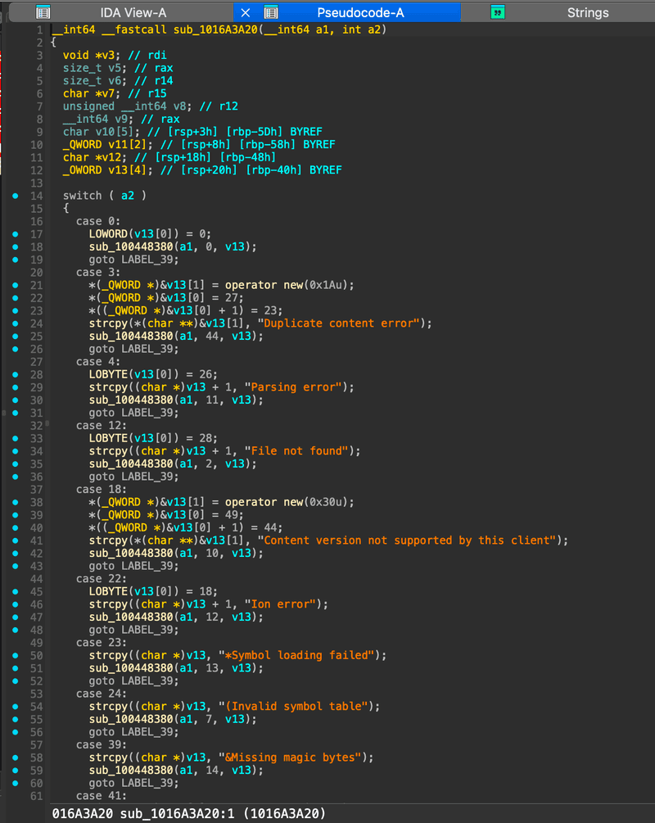Click "case 22:" label
The image size is (655, 823).
tap(102, 579)
